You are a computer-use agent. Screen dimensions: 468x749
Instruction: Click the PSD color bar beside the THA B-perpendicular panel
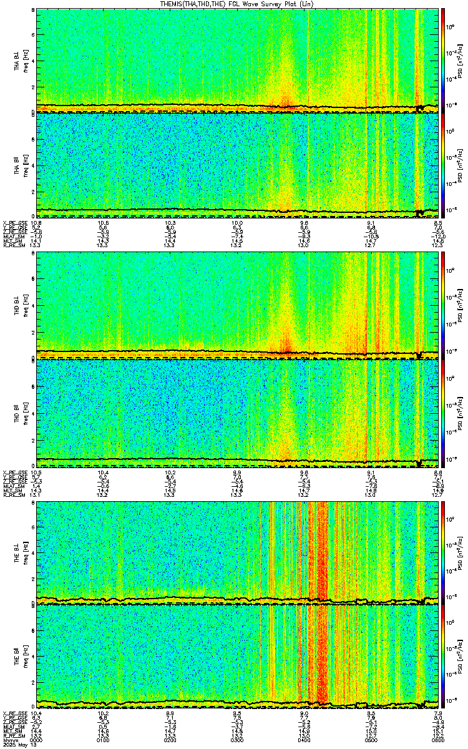tap(443, 60)
